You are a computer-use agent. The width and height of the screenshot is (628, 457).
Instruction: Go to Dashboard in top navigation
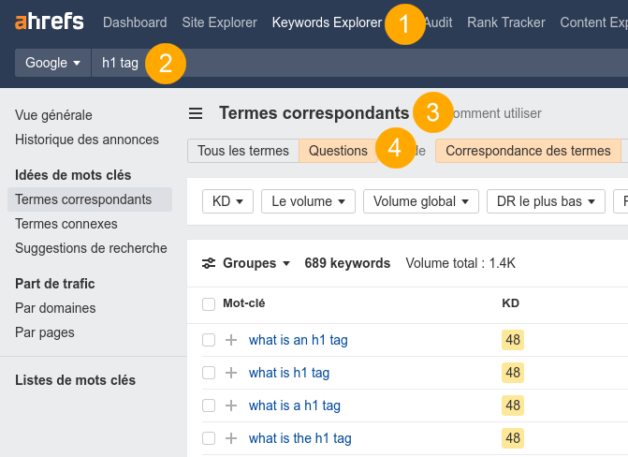135,22
